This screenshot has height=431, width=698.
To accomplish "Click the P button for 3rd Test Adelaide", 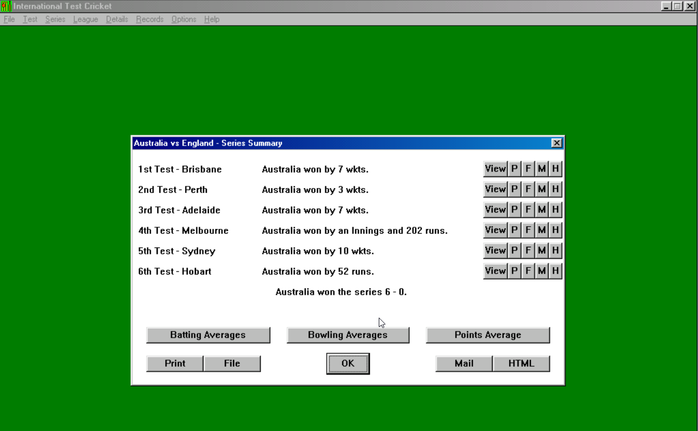I will click(x=514, y=210).
